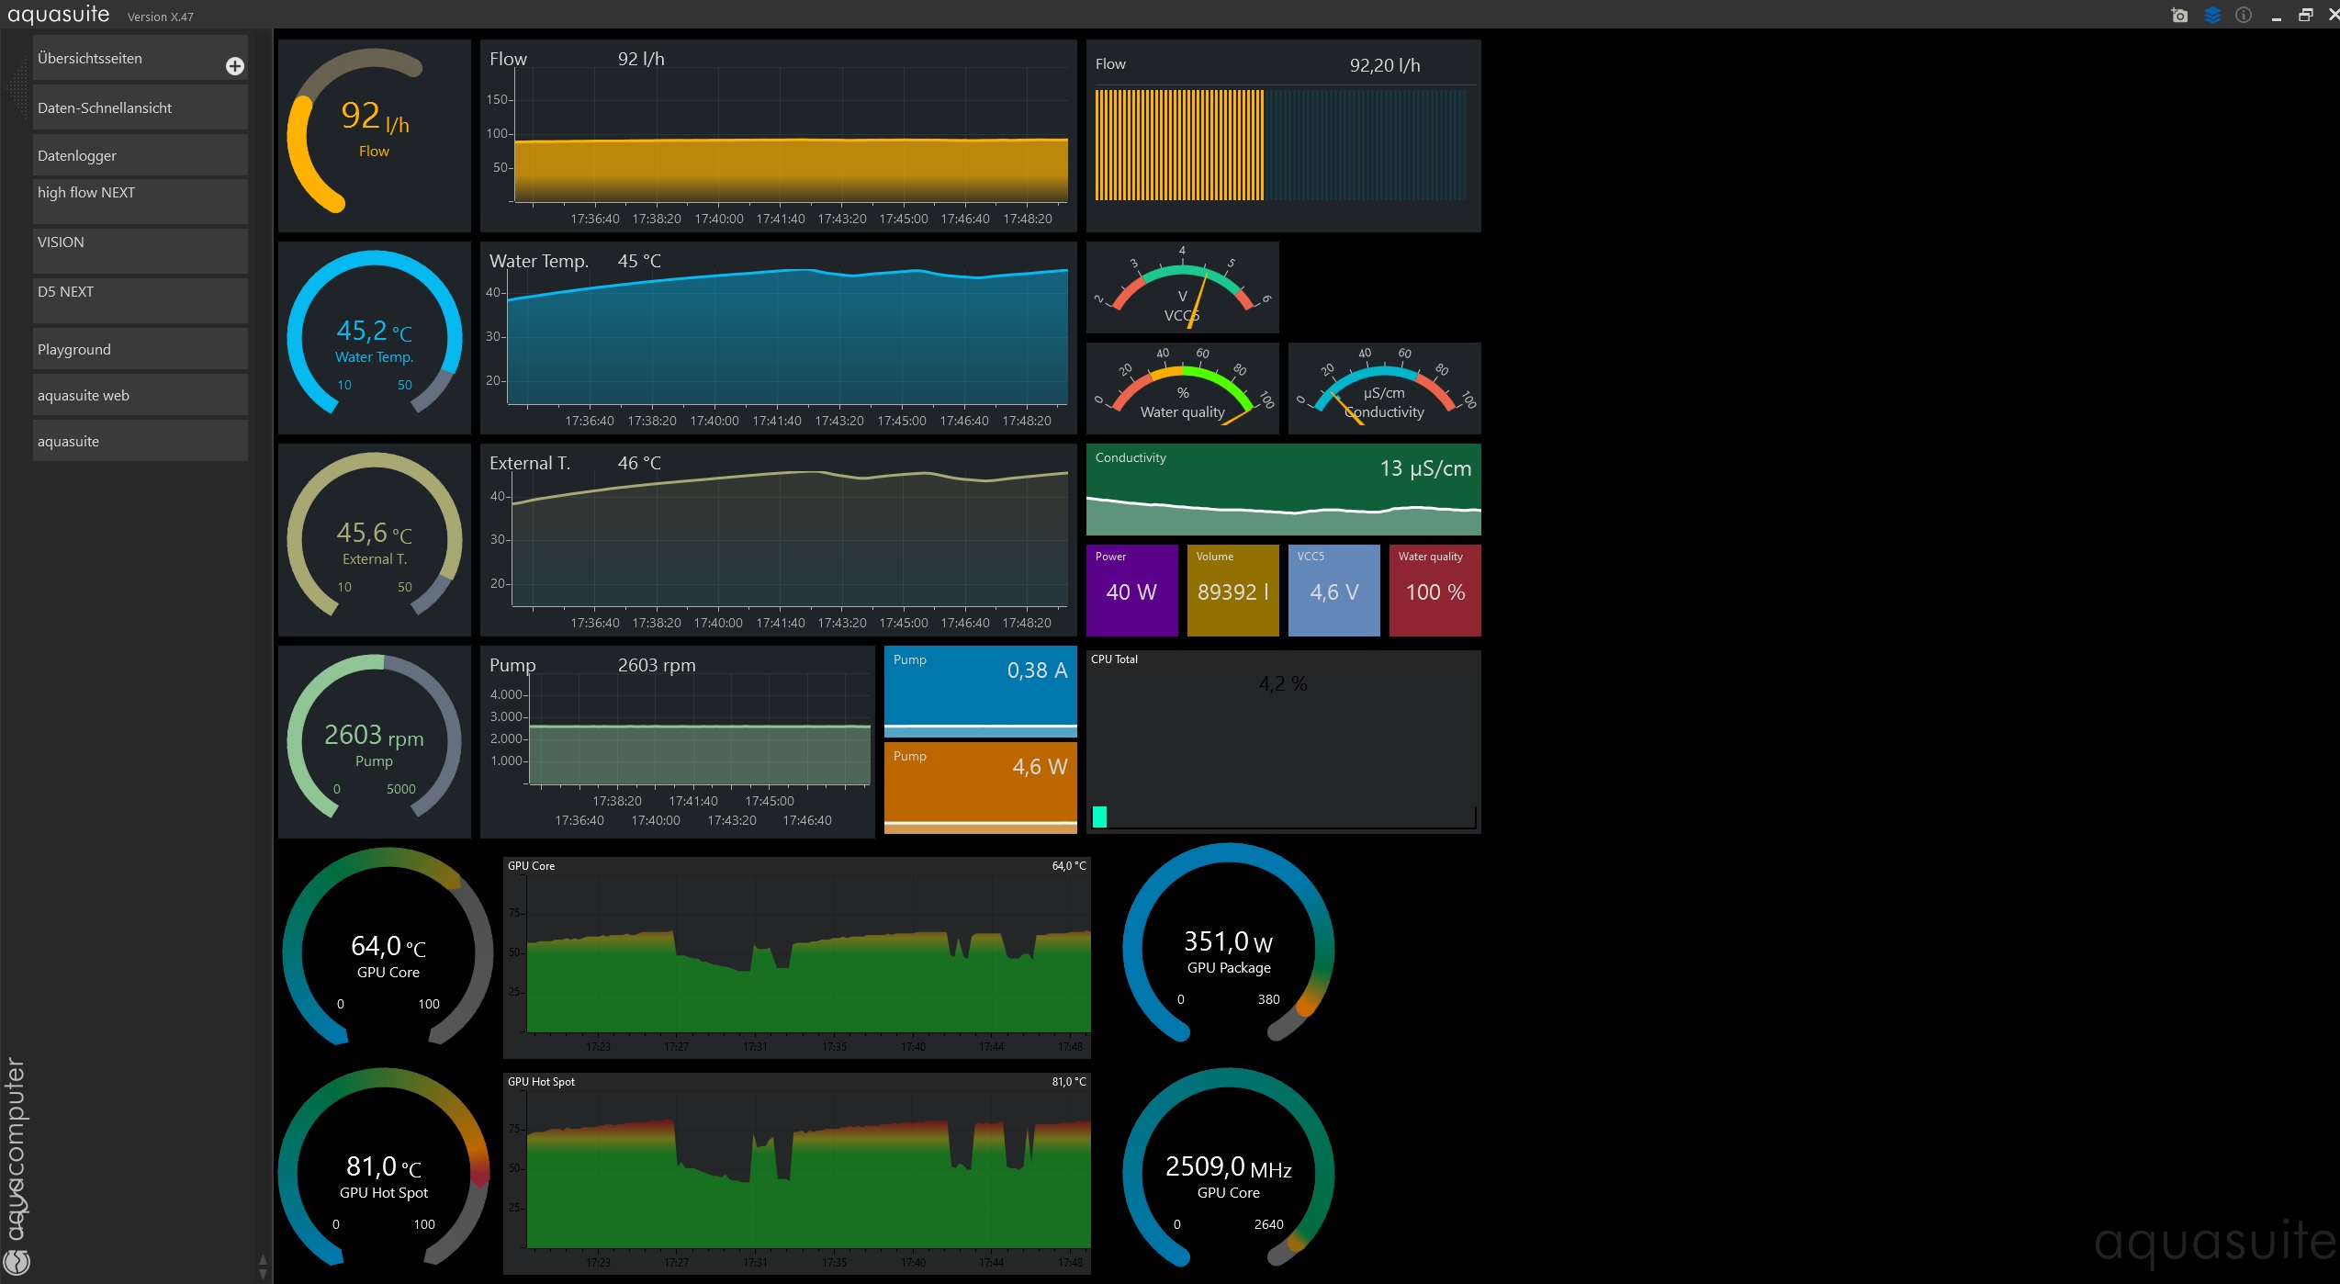2340x1284 pixels.
Task: Click the GPU Hot Spot temperature chart
Action: click(x=796, y=1173)
